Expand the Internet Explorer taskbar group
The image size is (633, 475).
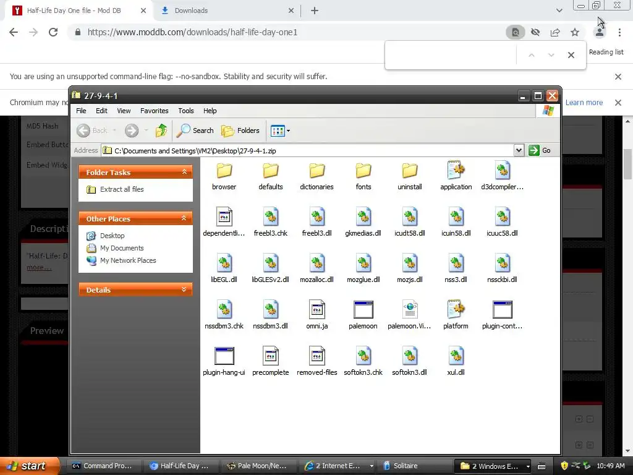(372, 466)
